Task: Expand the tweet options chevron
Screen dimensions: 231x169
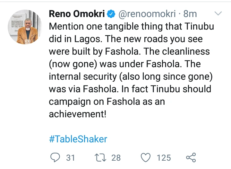Action: click(218, 14)
